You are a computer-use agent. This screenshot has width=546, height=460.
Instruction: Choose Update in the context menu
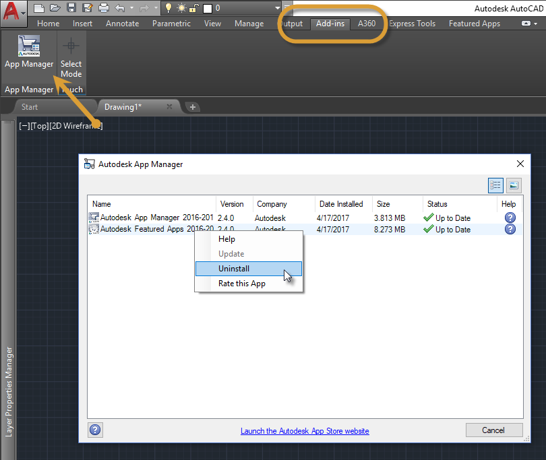(249, 254)
